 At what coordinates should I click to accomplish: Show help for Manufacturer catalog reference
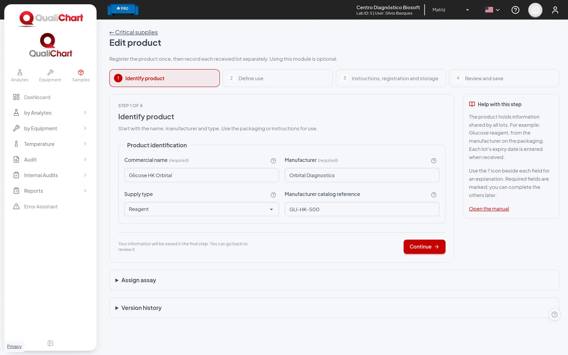434,195
